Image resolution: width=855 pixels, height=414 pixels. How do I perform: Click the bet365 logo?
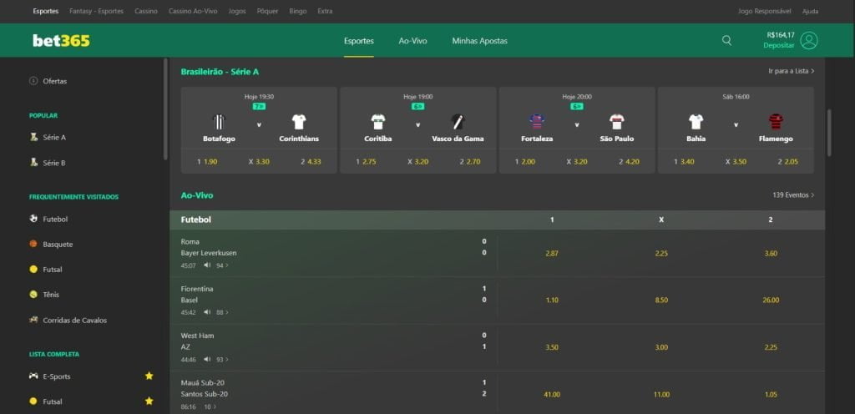coord(61,40)
